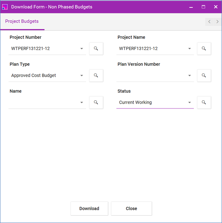Click into the empty Name input field
This screenshot has width=222, height=223.
44,103
